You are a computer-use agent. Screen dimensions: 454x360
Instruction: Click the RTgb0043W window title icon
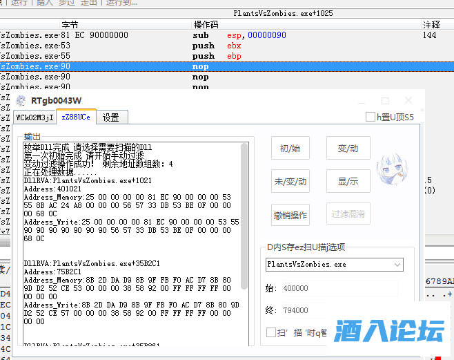tap(21, 101)
